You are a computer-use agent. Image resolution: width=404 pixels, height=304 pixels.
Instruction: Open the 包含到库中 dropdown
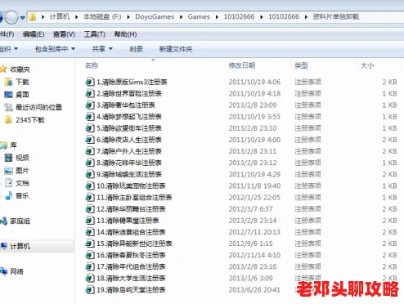pyautogui.click(x=55, y=49)
